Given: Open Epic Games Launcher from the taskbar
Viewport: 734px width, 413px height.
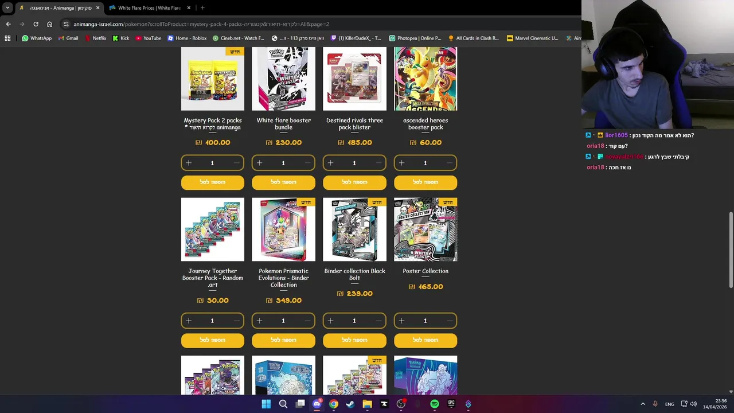Looking at the screenshot, I should point(451,404).
